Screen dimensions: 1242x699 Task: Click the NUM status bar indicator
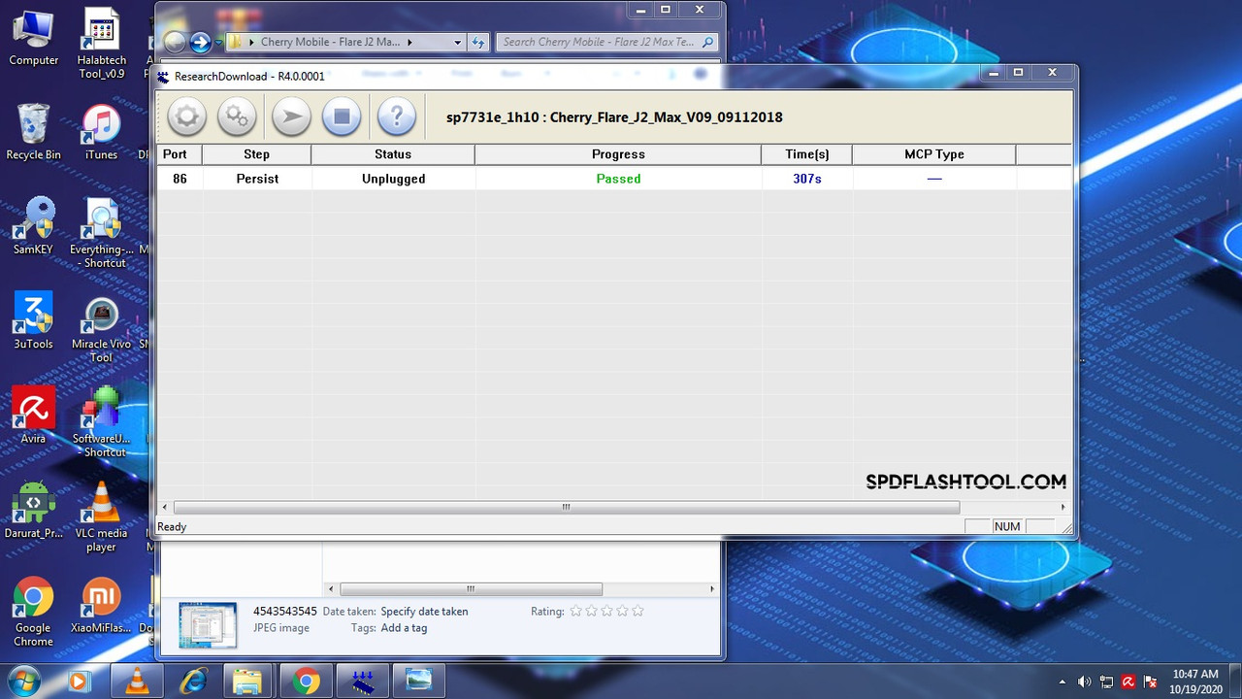[x=1007, y=526]
